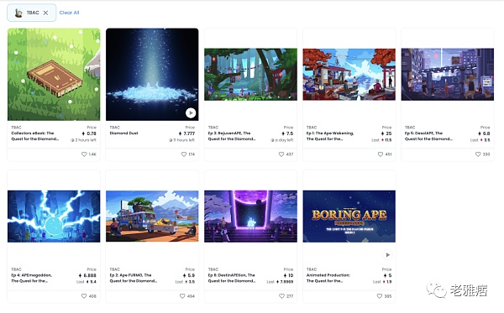This screenshot has height=313, width=504.
Task: Like Ep 1 The Ape Wakening
Action: click(x=381, y=154)
